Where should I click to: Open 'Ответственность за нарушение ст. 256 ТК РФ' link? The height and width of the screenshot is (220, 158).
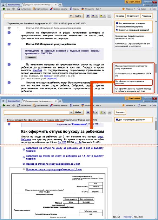pos(133,75)
